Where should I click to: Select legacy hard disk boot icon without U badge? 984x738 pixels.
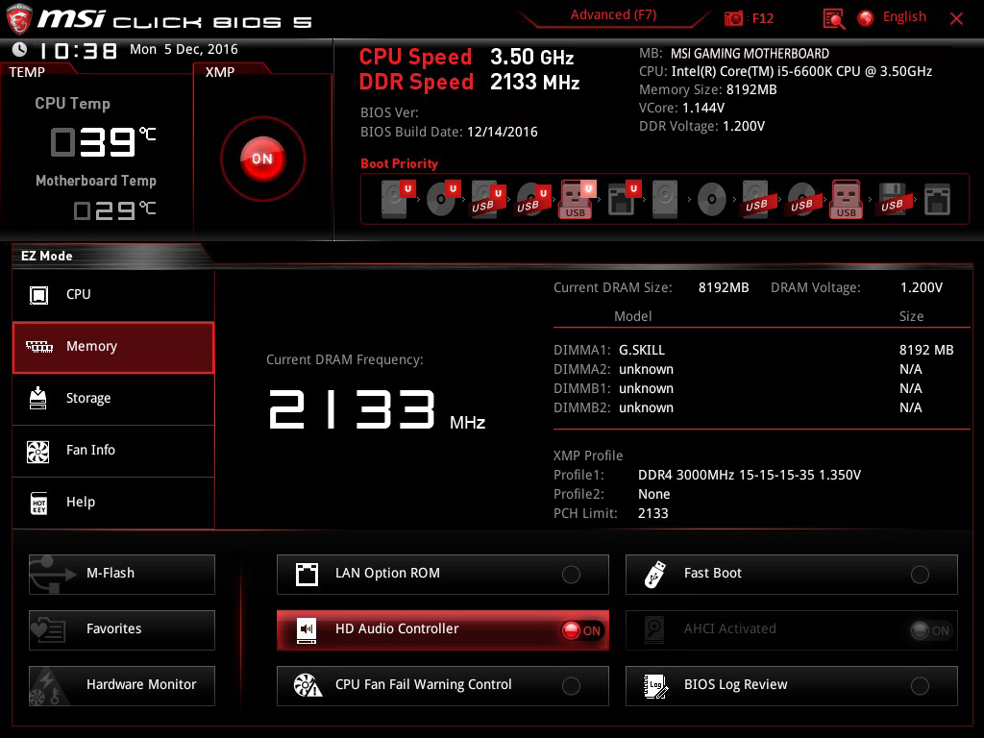(x=665, y=199)
